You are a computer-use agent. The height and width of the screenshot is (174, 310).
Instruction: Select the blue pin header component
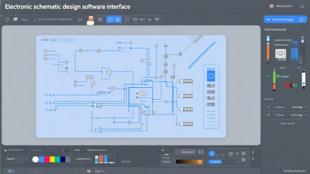pos(294,50)
